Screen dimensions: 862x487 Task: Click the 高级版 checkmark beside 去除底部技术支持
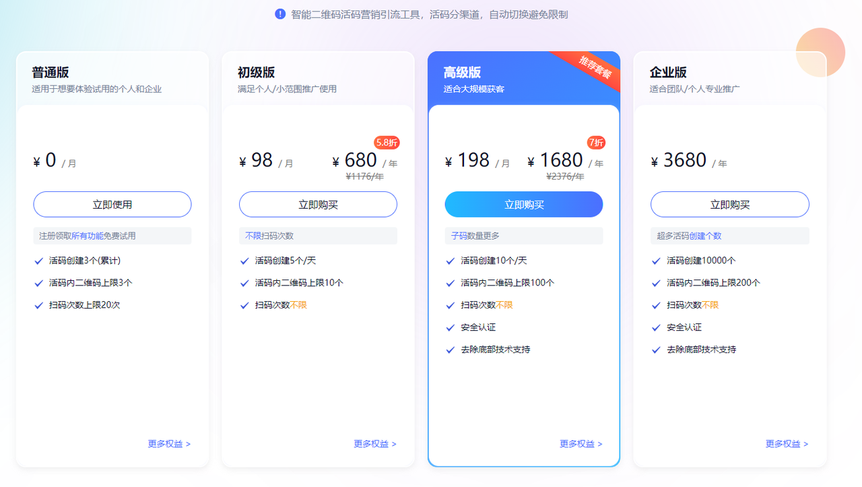[x=450, y=350]
